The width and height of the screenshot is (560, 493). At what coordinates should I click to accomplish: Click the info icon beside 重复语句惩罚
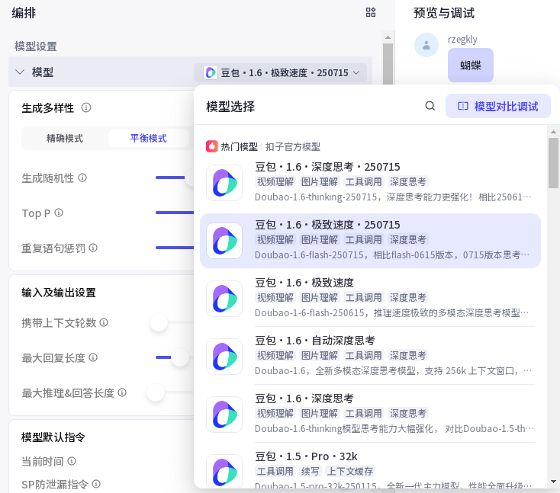tap(93, 248)
